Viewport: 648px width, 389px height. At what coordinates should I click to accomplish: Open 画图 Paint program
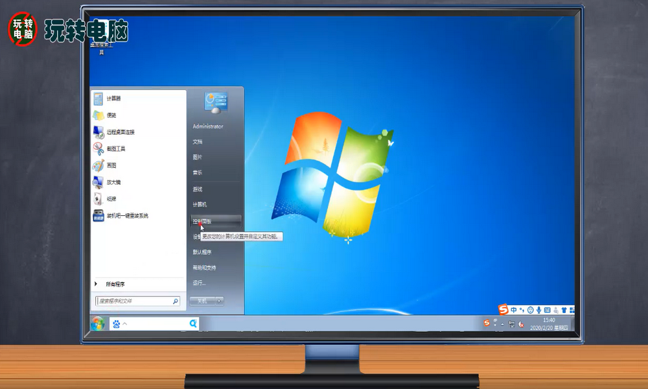(138, 165)
